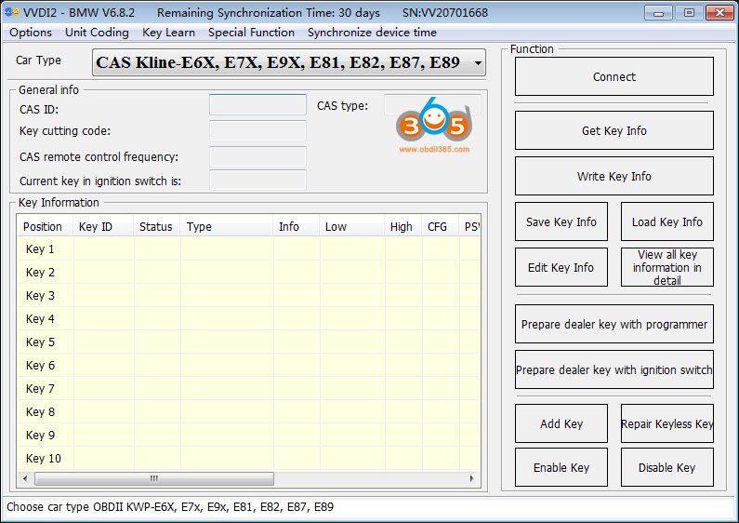The image size is (739, 523).
Task: Select the Key 10 row
Action: (248, 459)
